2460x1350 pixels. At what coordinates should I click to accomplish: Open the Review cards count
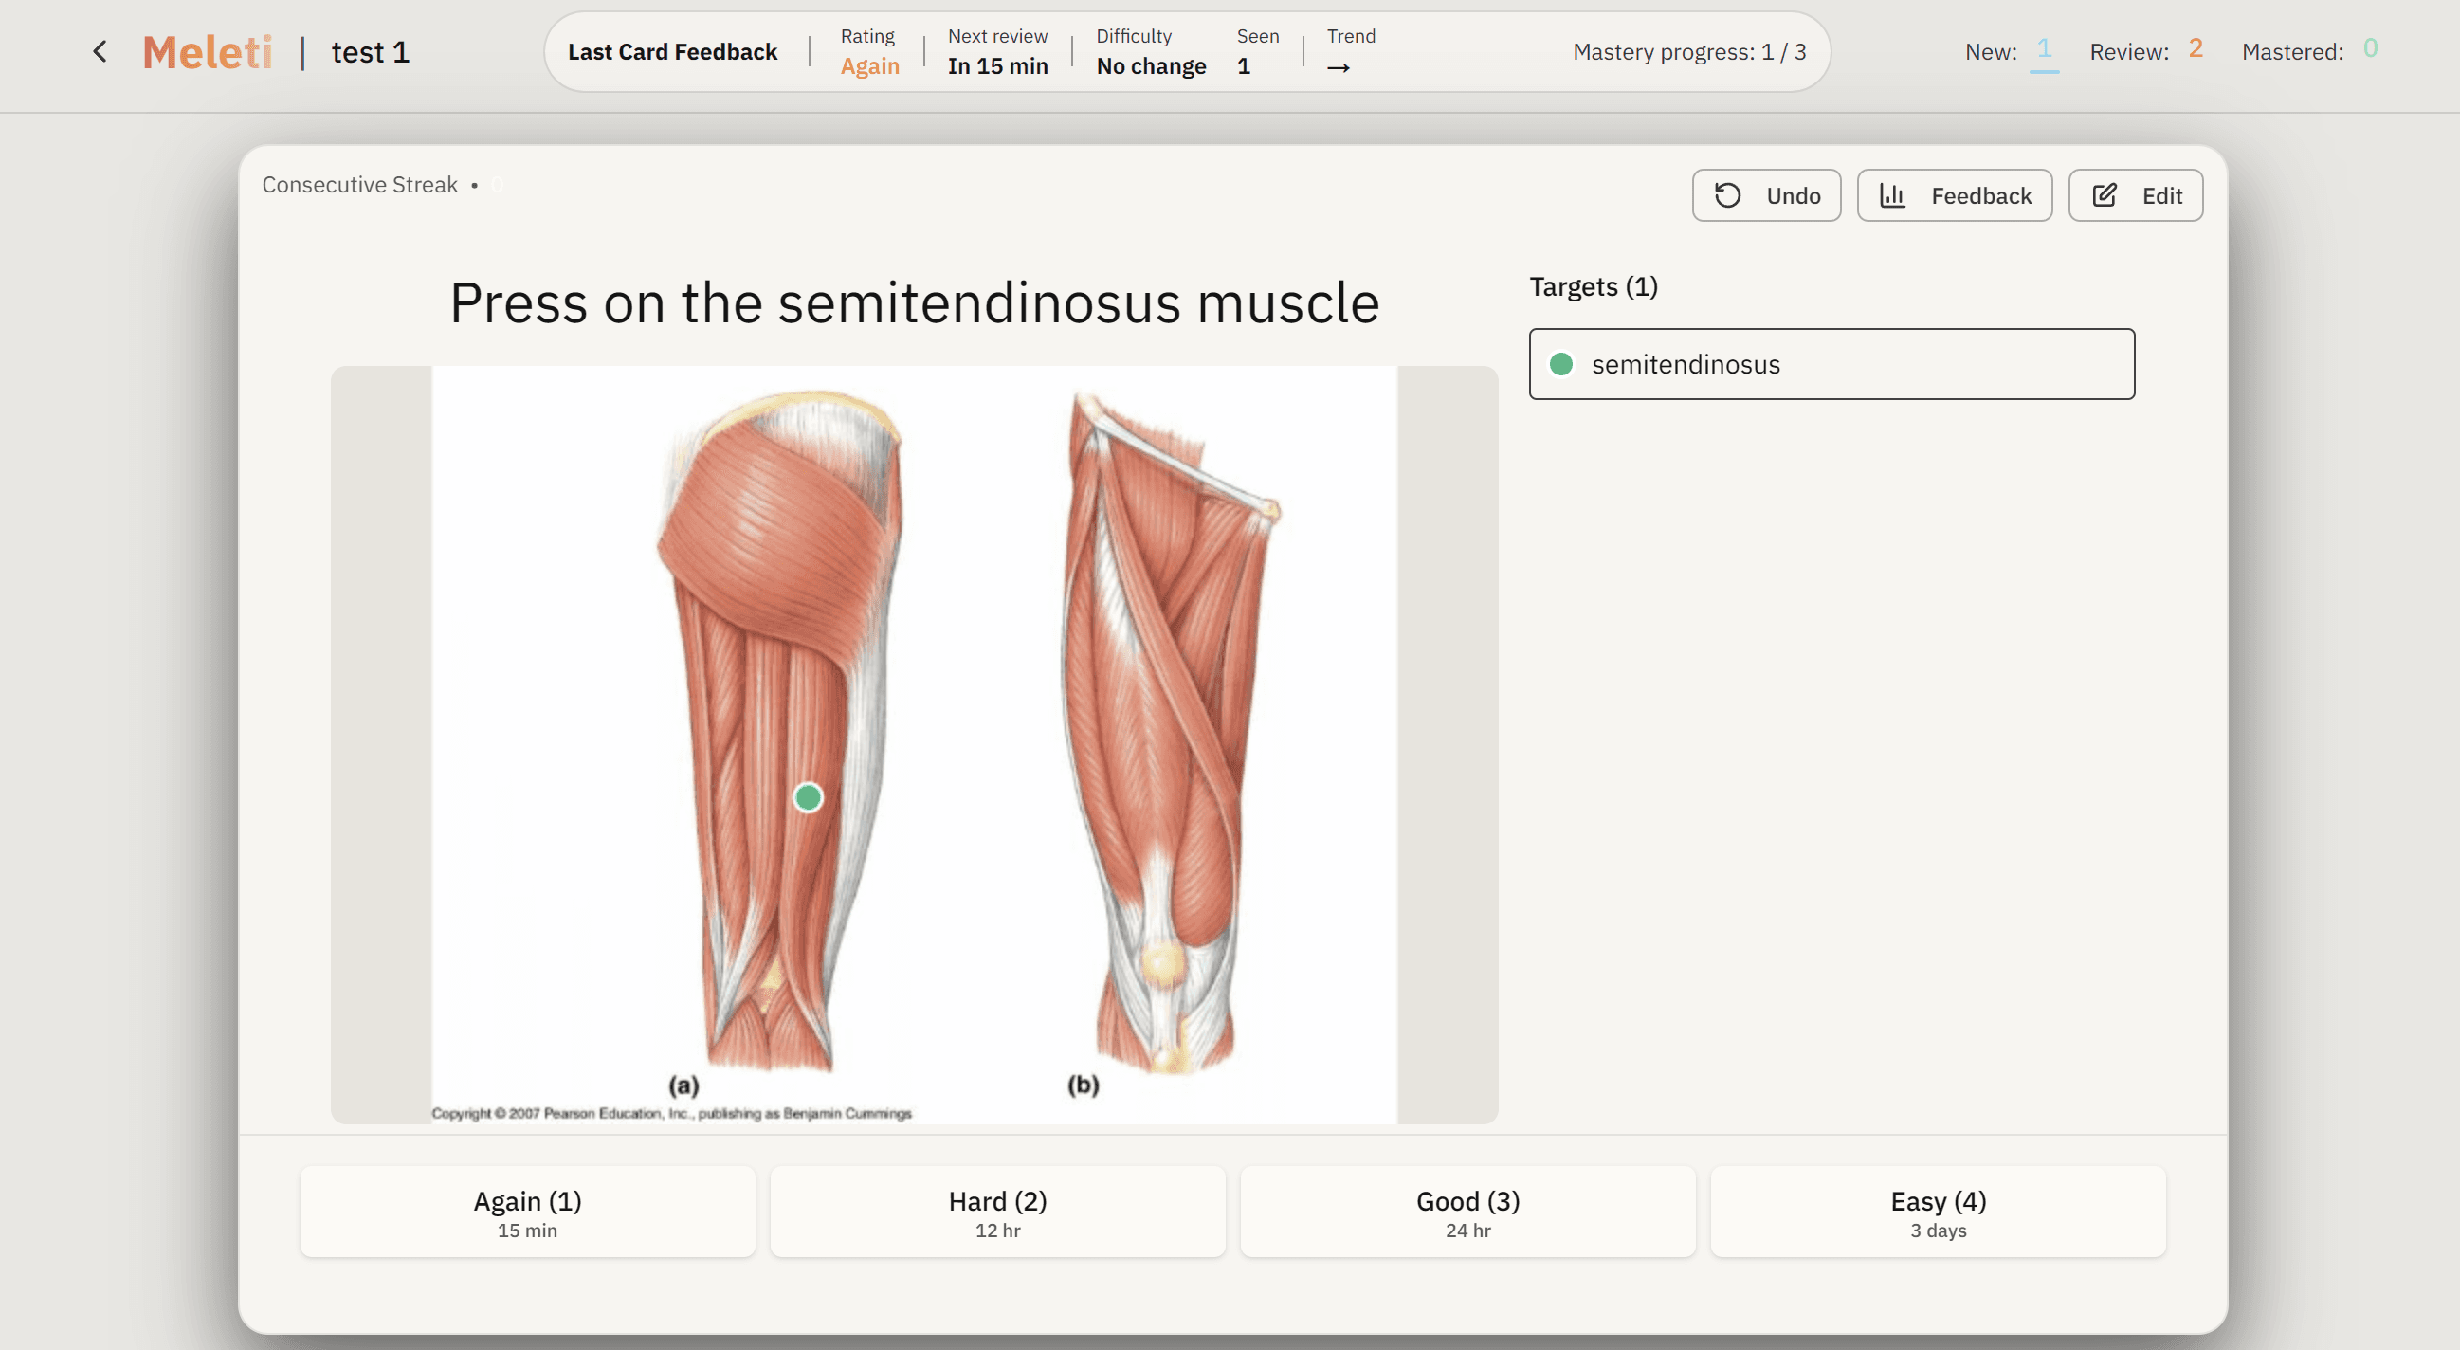[2195, 49]
